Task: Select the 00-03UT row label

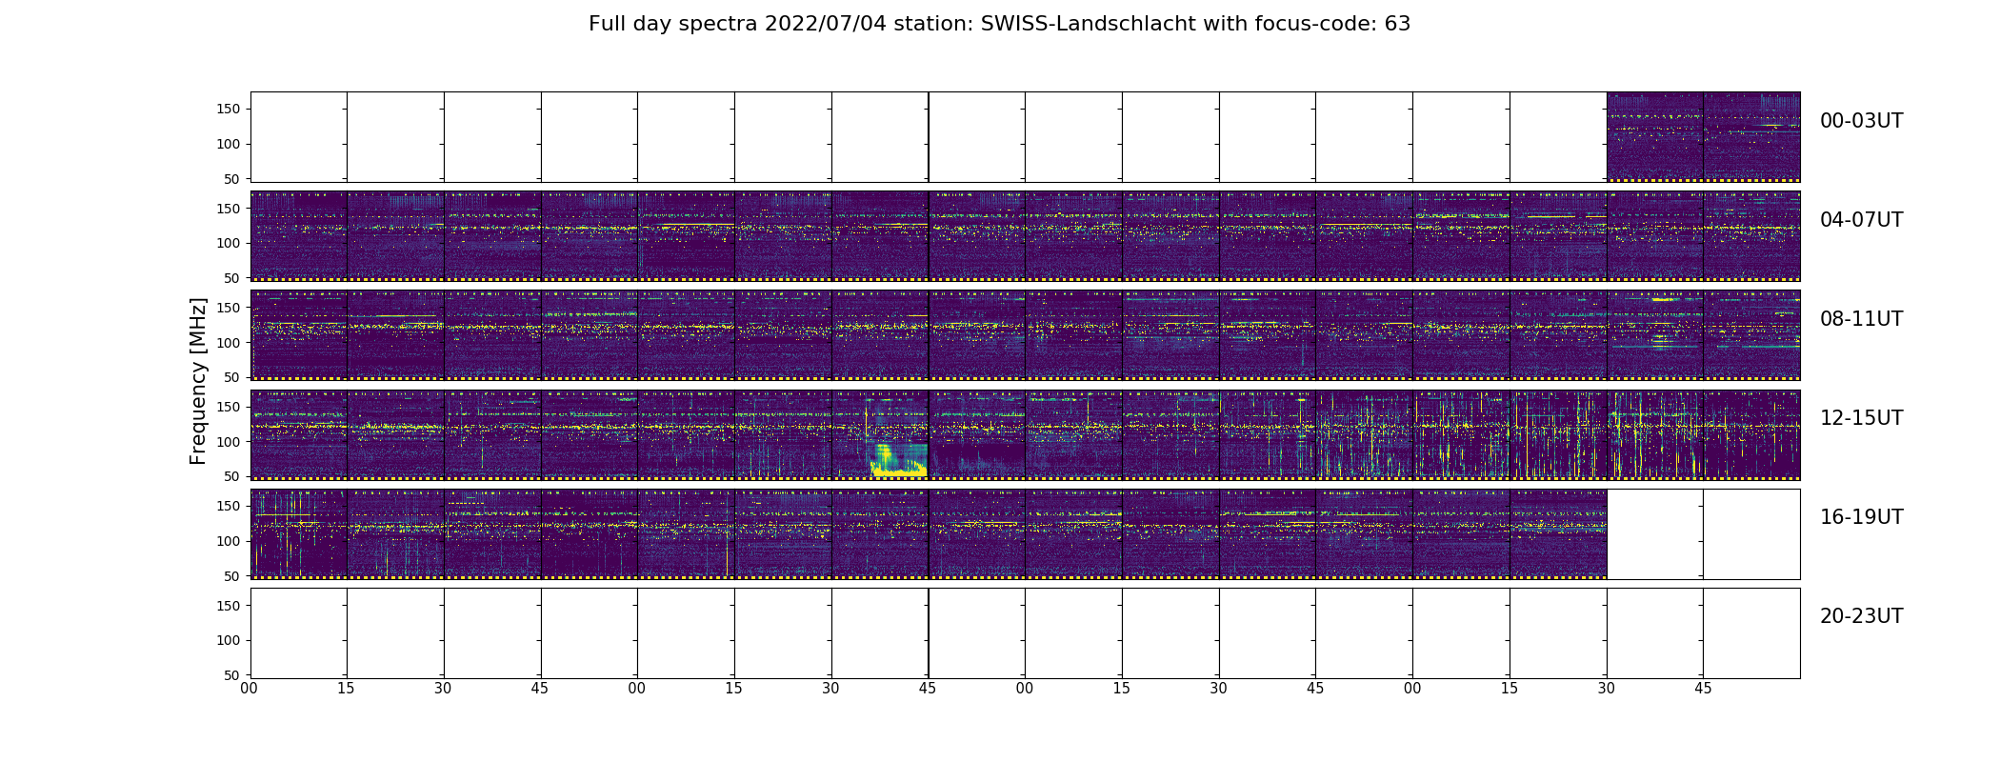Action: (x=1861, y=121)
